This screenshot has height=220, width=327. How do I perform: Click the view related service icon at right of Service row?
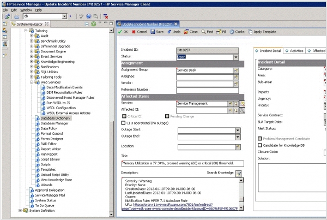(x=242, y=104)
